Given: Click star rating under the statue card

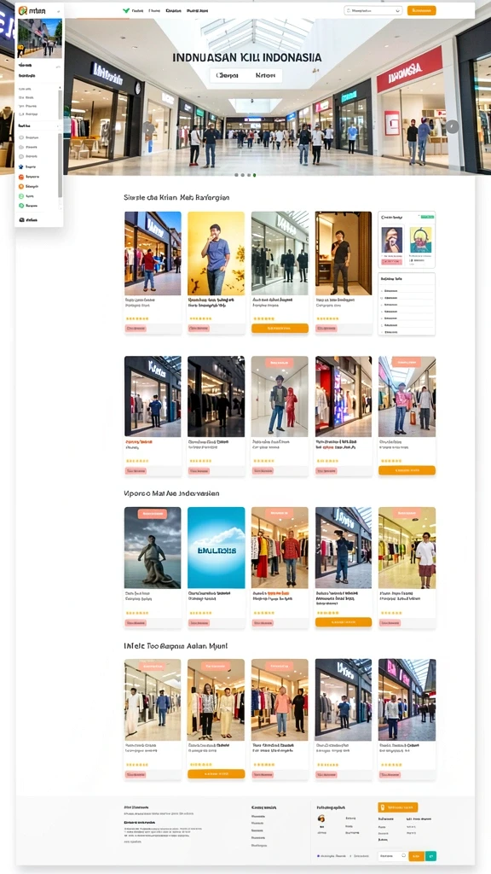Looking at the screenshot, I should click(x=137, y=613).
